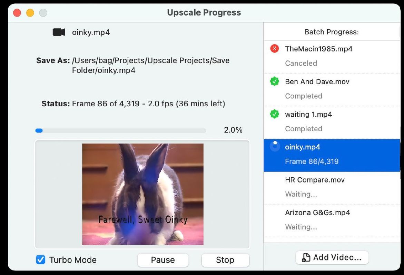The height and width of the screenshot is (275, 404).
Task: Click the green completed checkmark for Ben And Dave.mov
Action: pos(274,81)
